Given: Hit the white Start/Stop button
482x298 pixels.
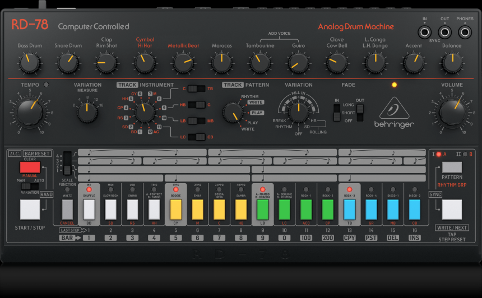Looking at the screenshot, I should click(x=30, y=209).
